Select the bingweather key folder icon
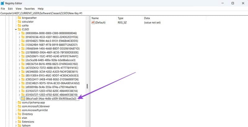 click(x=19, y=18)
